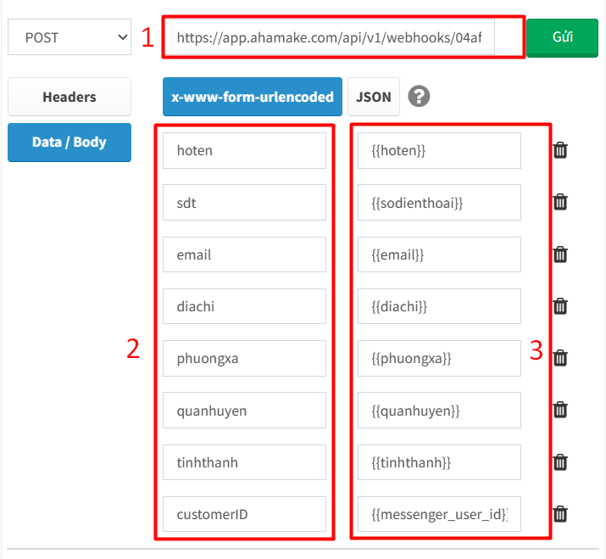Screen dimensions: 606x559
Task: Remove the email field using trash icon
Action: (x=560, y=254)
